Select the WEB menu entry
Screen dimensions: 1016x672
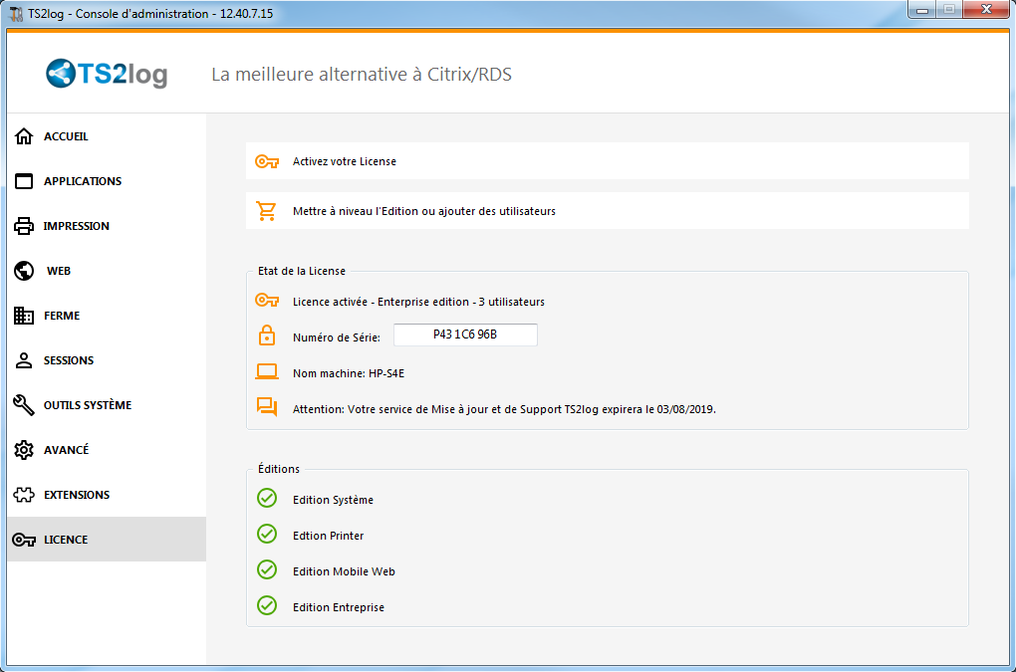pyautogui.click(x=107, y=271)
